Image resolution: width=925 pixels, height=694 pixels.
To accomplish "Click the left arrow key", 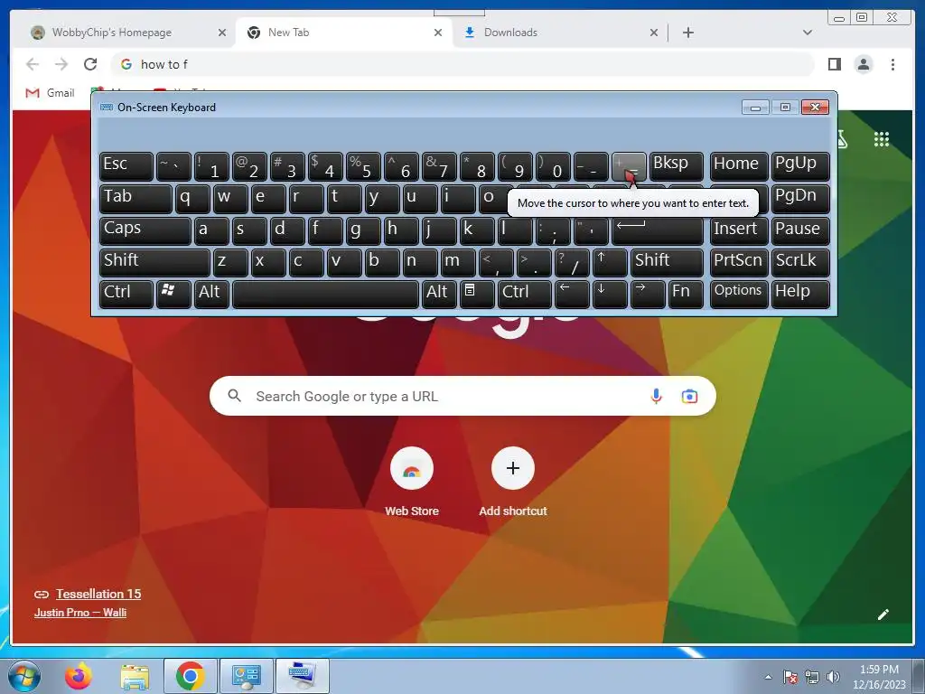I will (572, 294).
